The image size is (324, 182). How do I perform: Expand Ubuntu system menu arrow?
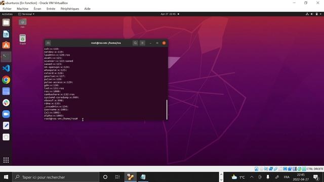tap(320, 14)
